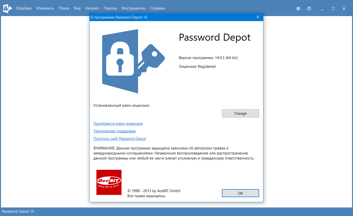Open the Техническая поддержка link
Viewport: 353px width, 216px height.
coord(114,131)
